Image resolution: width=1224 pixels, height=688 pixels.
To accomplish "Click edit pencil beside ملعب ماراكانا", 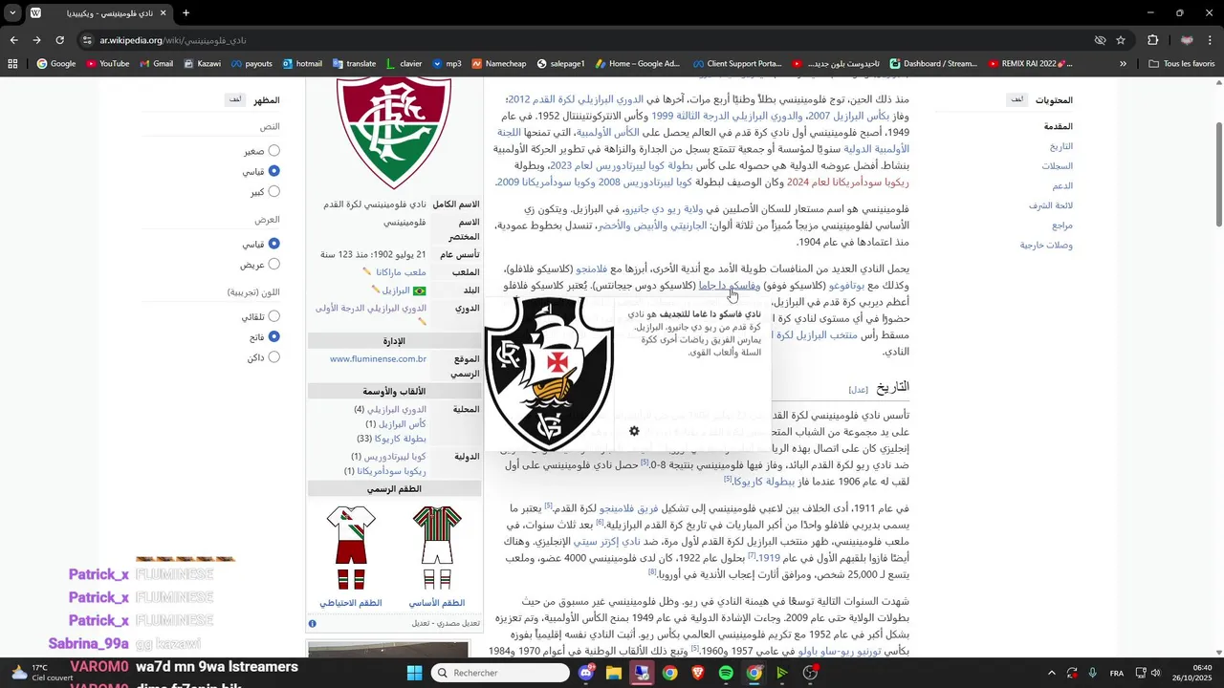I will point(367,272).
